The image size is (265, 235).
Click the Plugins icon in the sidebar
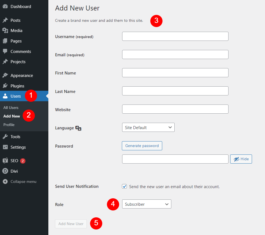tap(6, 86)
